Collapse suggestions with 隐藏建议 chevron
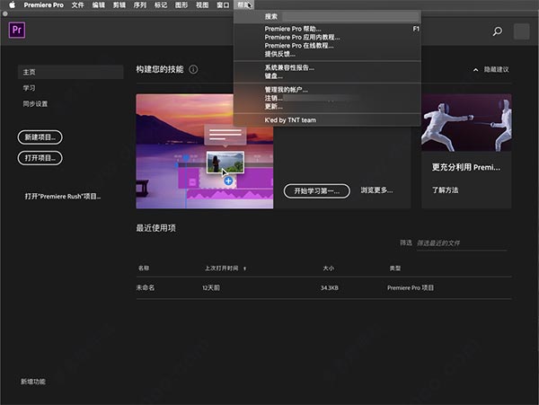The width and height of the screenshot is (539, 405). (x=476, y=70)
